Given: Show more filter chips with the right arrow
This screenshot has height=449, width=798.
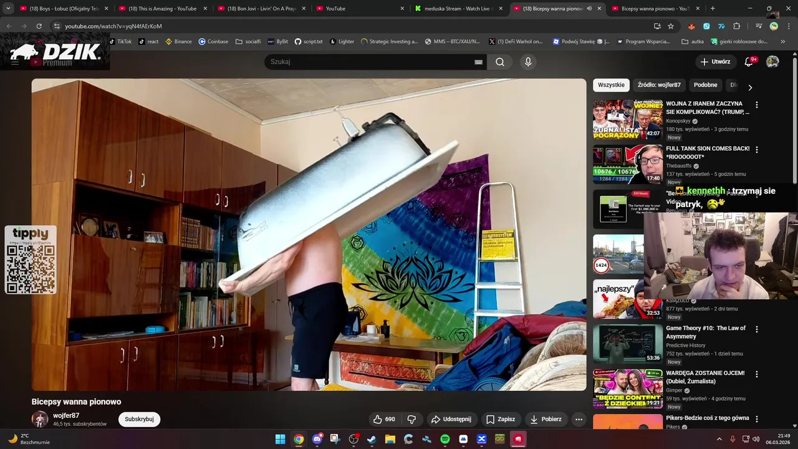Looking at the screenshot, I should pyautogui.click(x=750, y=87).
